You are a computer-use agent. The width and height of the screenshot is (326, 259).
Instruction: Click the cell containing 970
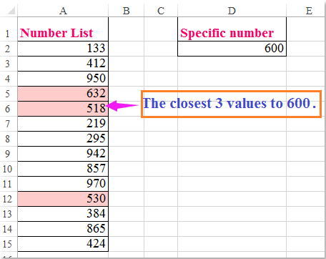(63, 184)
